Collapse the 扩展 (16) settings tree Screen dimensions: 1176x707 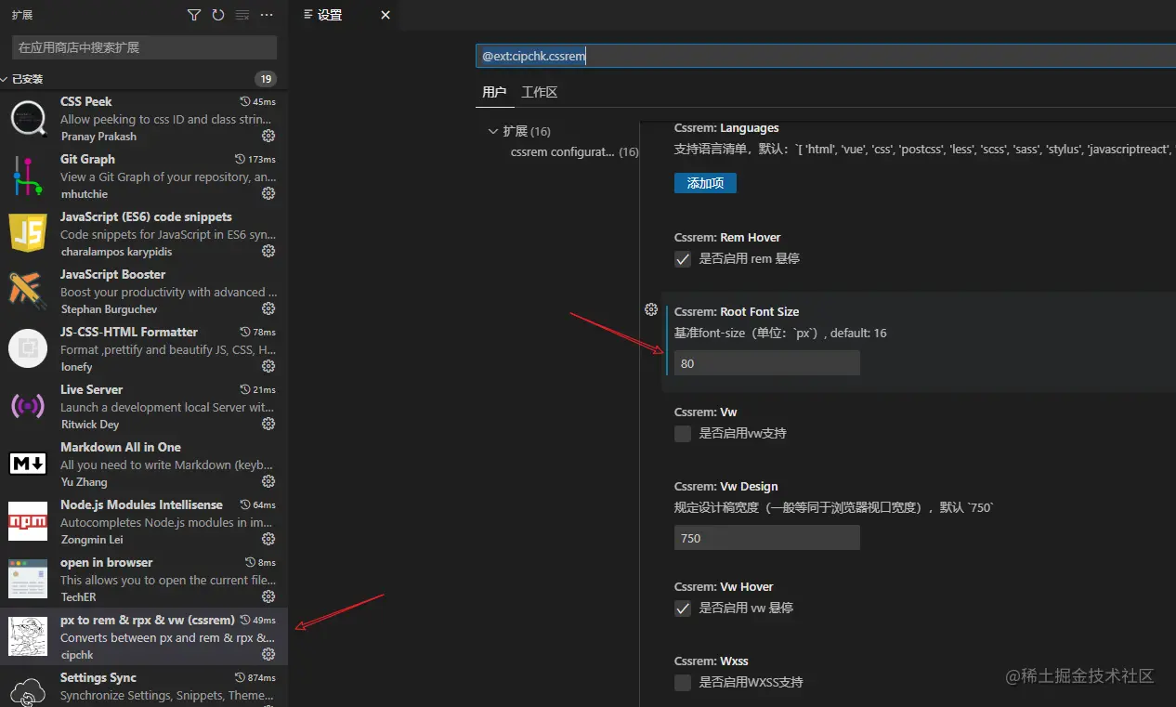tap(493, 131)
